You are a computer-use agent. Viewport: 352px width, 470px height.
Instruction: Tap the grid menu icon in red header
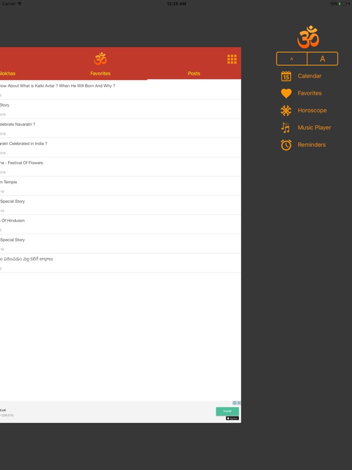[x=232, y=59]
